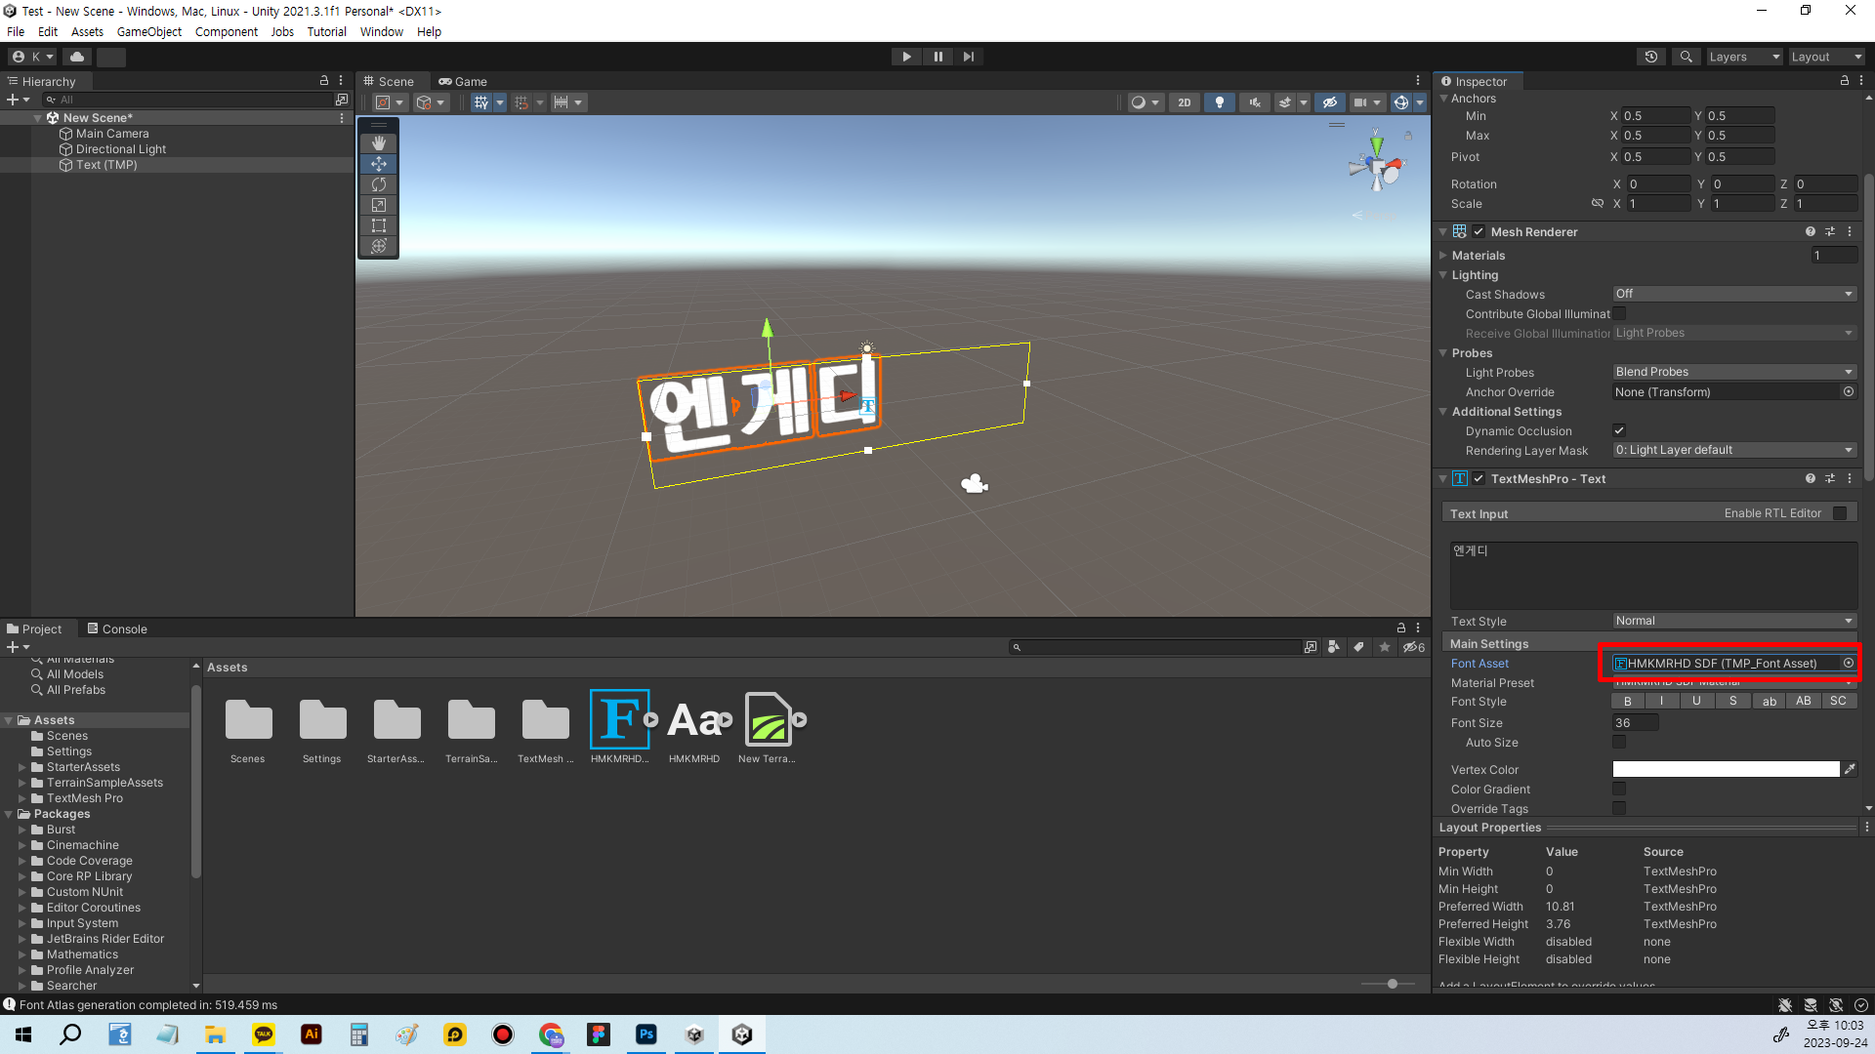Viewport: 1875px width, 1054px height.
Task: Open the scene Gizmos toggle icon
Action: click(x=1401, y=102)
